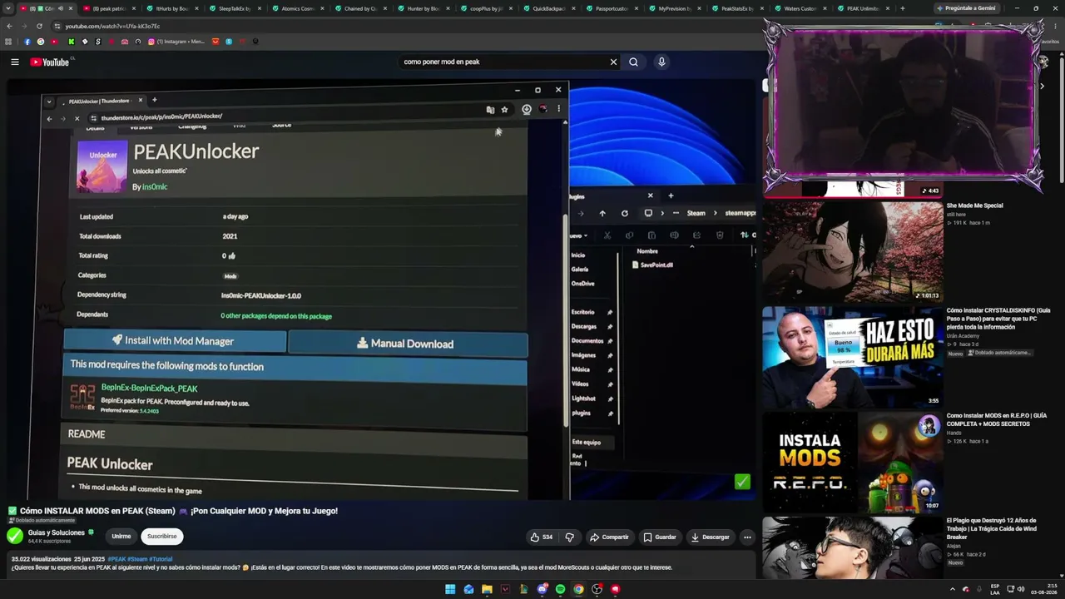Screen dimensions: 1065x599
Task: Join the channel with Unirme
Action: 121,537
